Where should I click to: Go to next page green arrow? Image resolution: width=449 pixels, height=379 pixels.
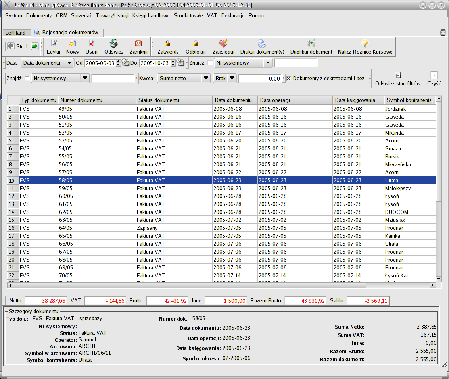pos(35,46)
